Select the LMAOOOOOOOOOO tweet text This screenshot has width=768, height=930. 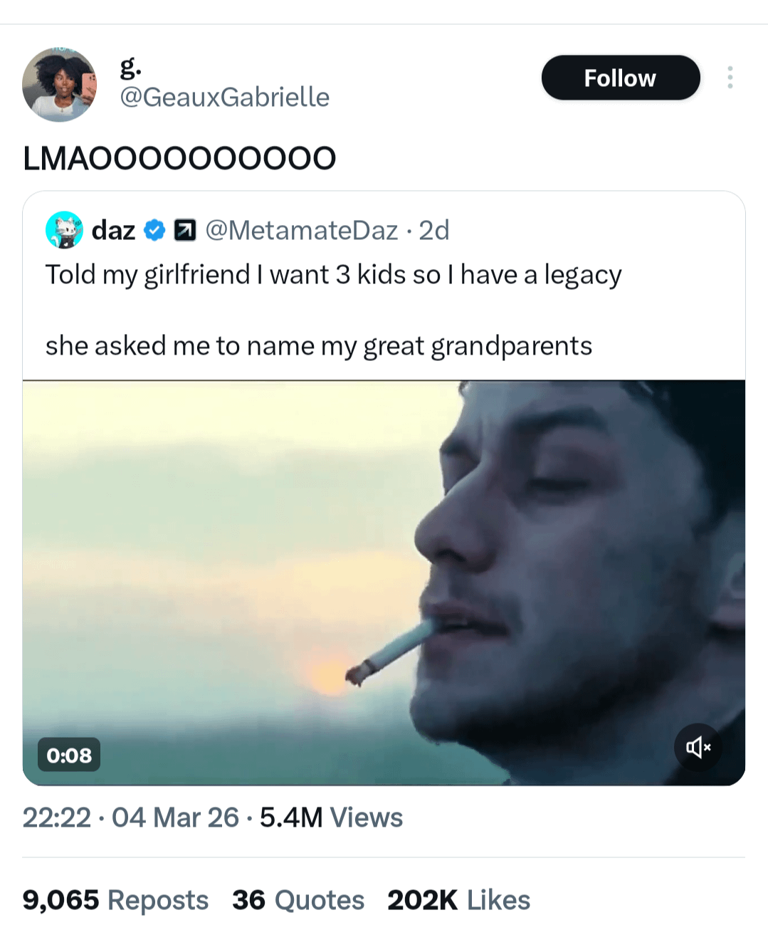click(179, 158)
